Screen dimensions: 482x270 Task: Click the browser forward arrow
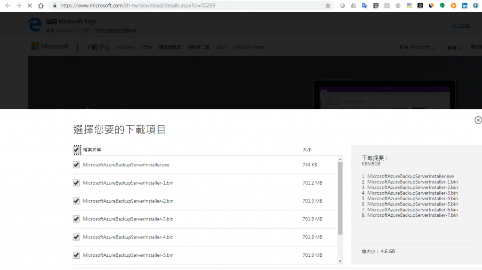(x=19, y=6)
